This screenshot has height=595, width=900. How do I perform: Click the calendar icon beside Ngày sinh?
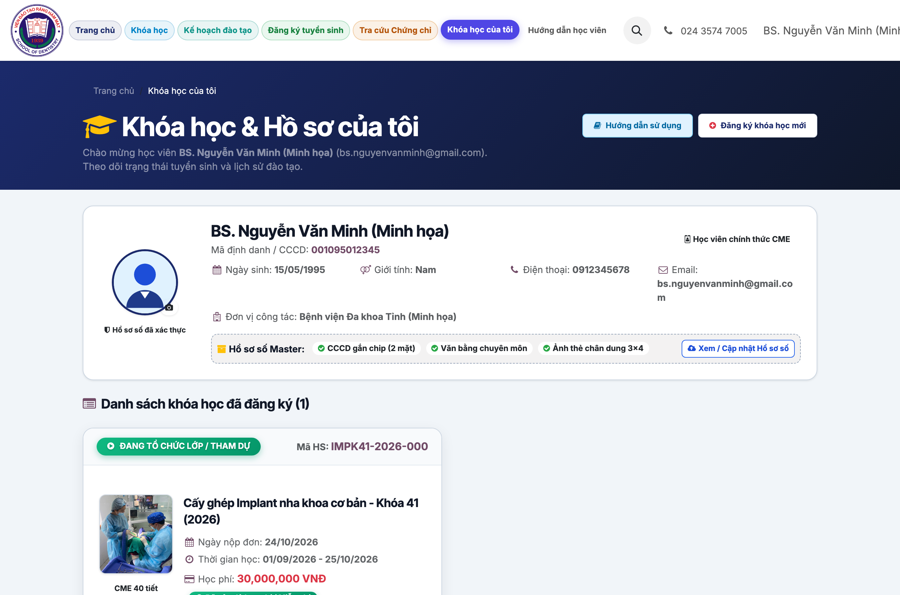217,270
